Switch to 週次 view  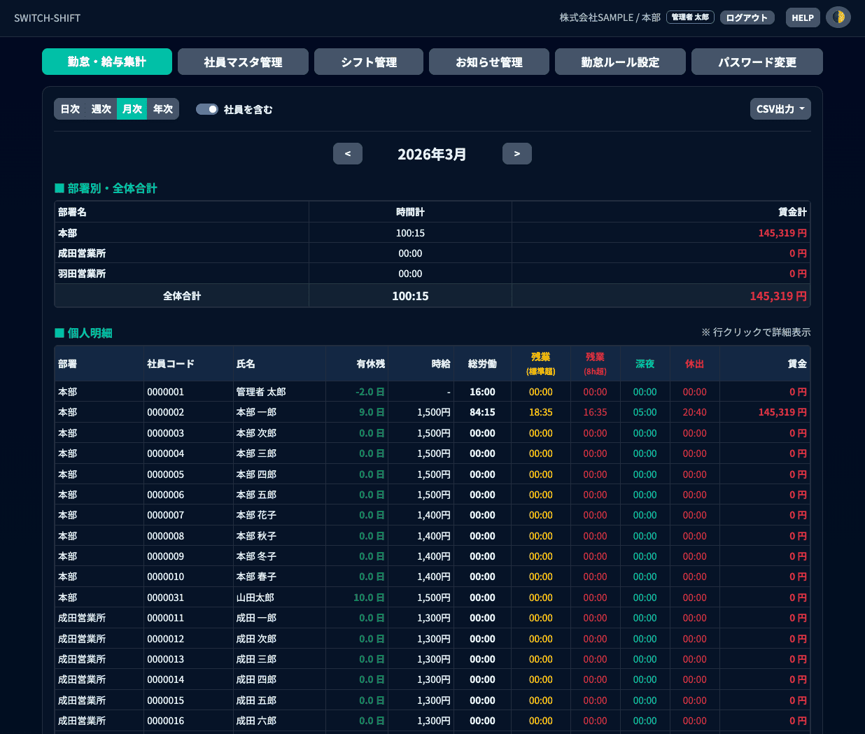(101, 109)
